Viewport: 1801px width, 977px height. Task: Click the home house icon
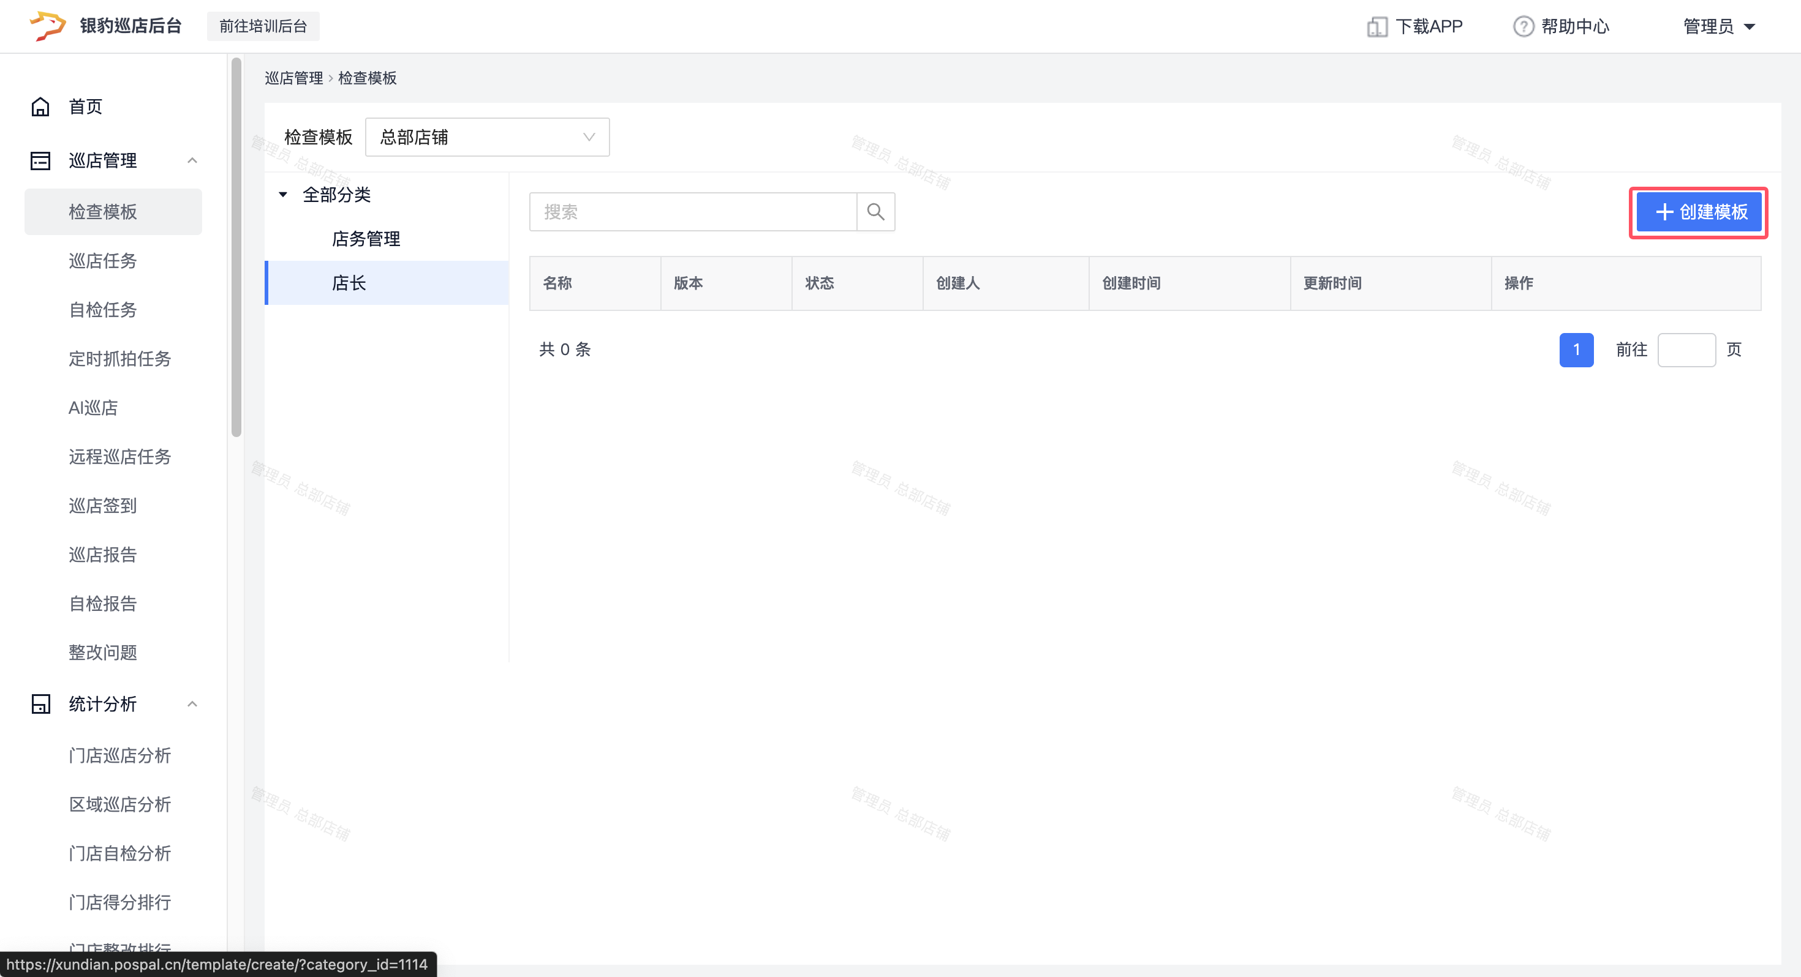(40, 107)
